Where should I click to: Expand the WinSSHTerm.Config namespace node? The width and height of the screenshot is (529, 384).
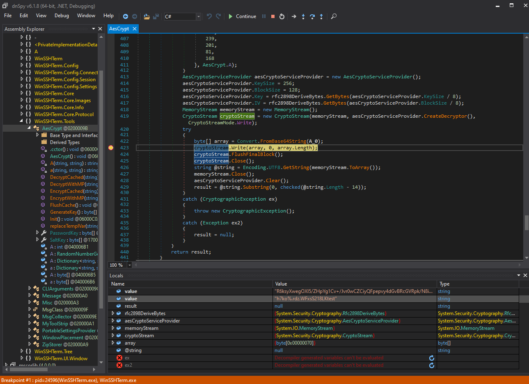pyautogui.click(x=22, y=65)
